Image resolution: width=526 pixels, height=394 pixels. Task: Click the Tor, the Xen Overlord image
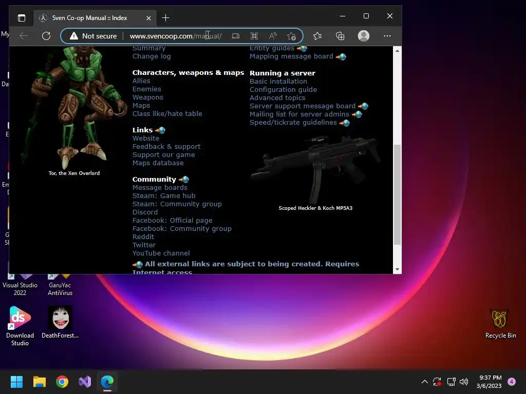tap(73, 107)
